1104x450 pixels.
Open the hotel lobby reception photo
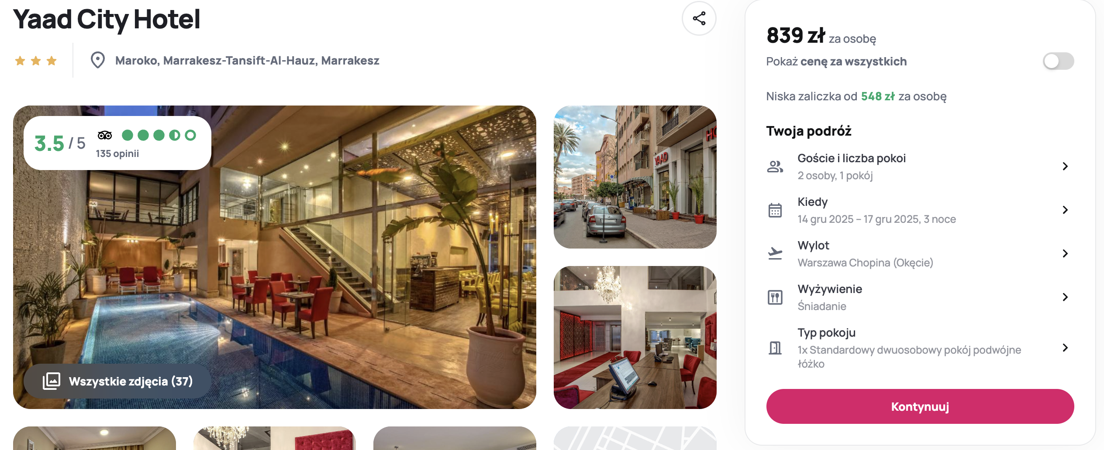click(635, 337)
